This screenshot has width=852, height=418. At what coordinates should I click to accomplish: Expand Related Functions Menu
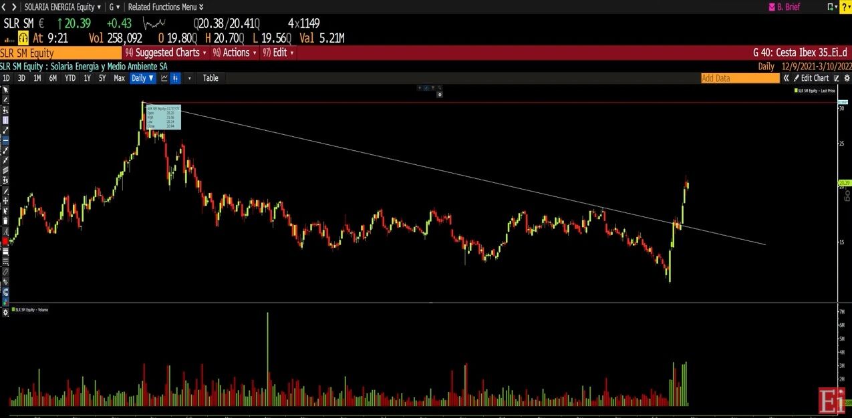[164, 7]
